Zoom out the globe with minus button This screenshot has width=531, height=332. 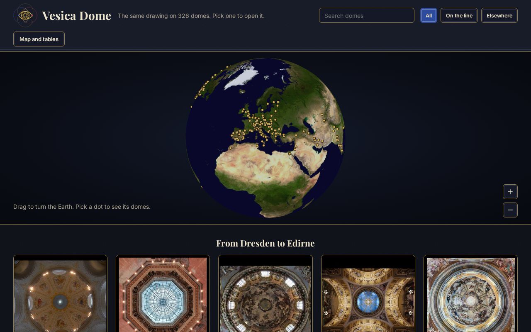[510, 210]
